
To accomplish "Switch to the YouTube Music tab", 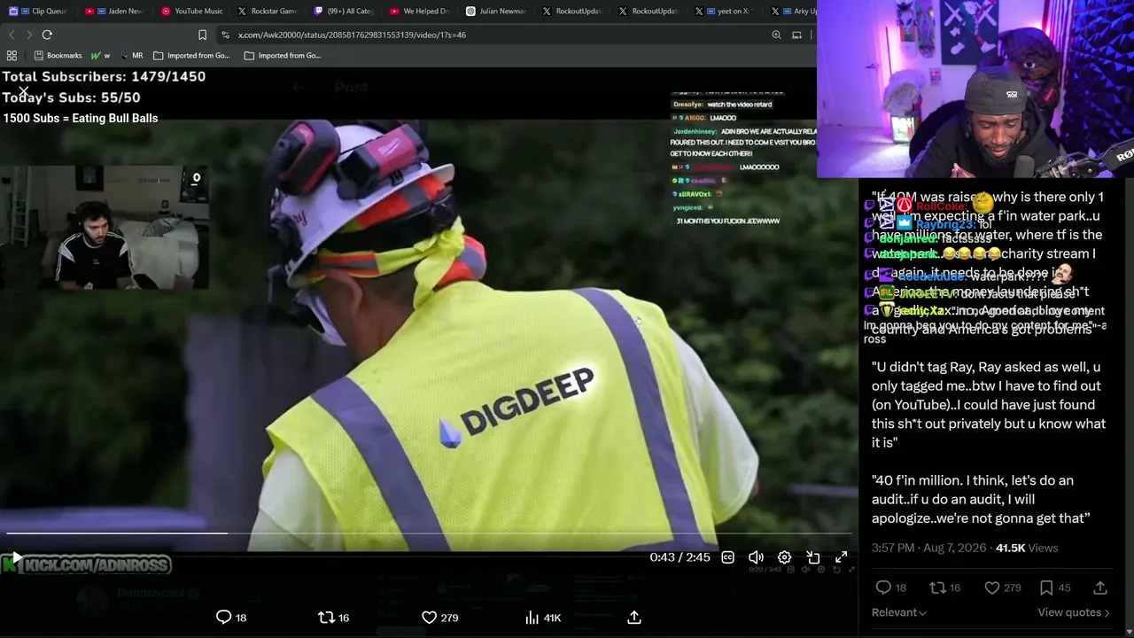I will [191, 12].
